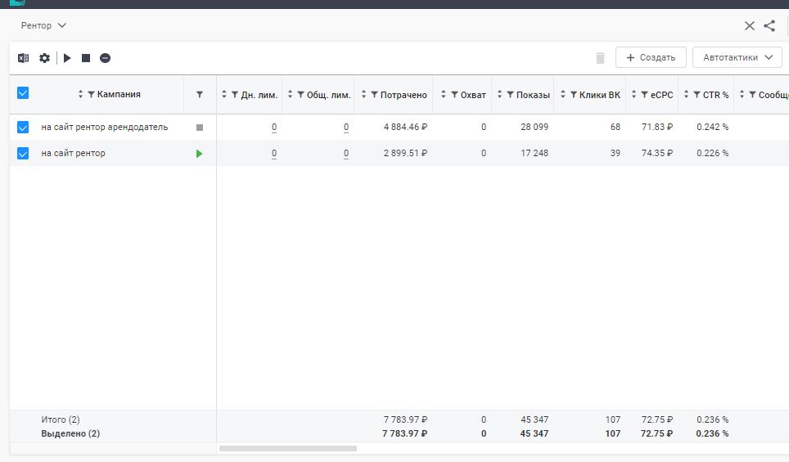789x462 pixels.
Task: Click the share icon at top right
Action: click(x=769, y=25)
